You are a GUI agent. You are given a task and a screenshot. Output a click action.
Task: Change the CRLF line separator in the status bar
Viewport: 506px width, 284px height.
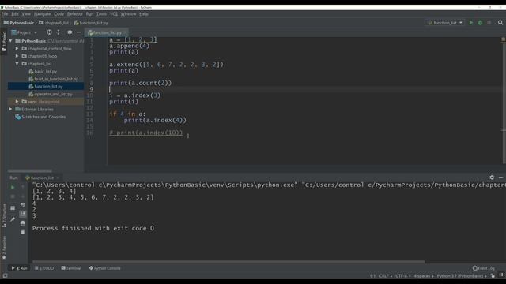386,276
